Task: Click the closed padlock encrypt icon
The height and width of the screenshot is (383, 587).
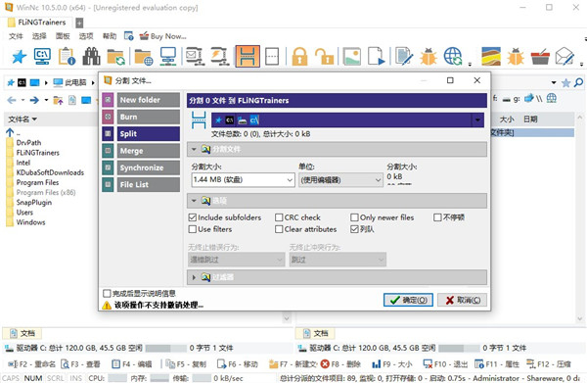Action: tap(300, 57)
